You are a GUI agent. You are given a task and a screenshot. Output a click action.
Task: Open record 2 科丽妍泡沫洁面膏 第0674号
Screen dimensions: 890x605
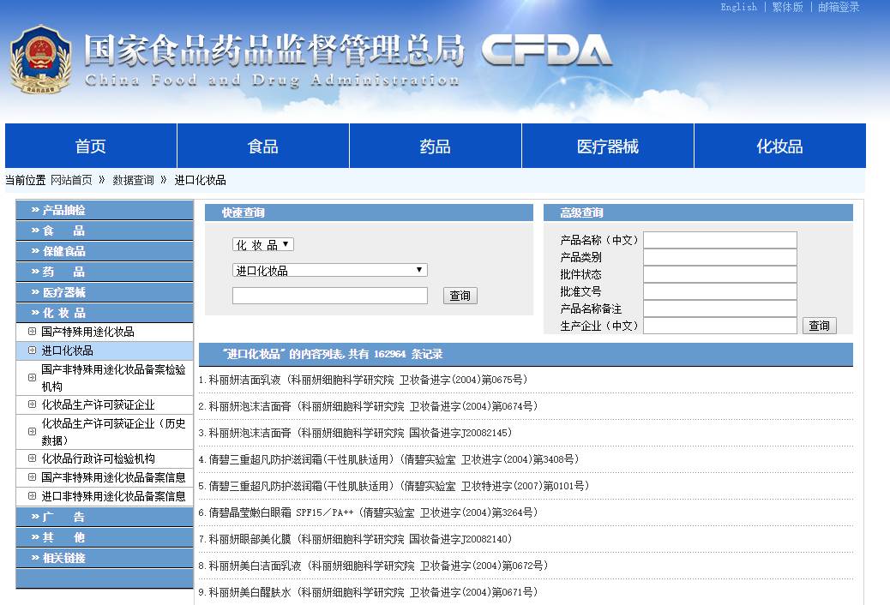(x=374, y=406)
